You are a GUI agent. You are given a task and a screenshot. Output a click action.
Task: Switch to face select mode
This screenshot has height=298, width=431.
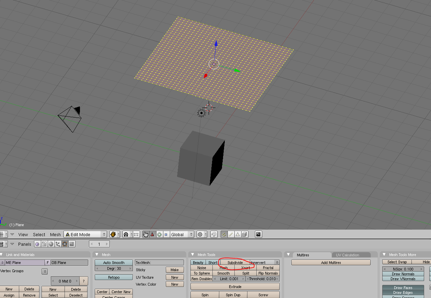click(237, 234)
